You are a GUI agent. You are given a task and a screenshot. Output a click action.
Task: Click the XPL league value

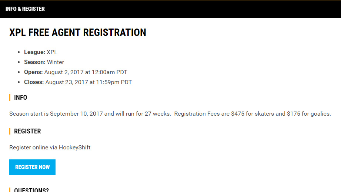pyautogui.click(x=52, y=52)
